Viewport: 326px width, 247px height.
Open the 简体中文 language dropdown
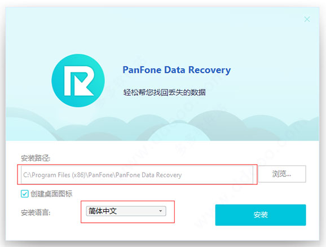click(126, 211)
